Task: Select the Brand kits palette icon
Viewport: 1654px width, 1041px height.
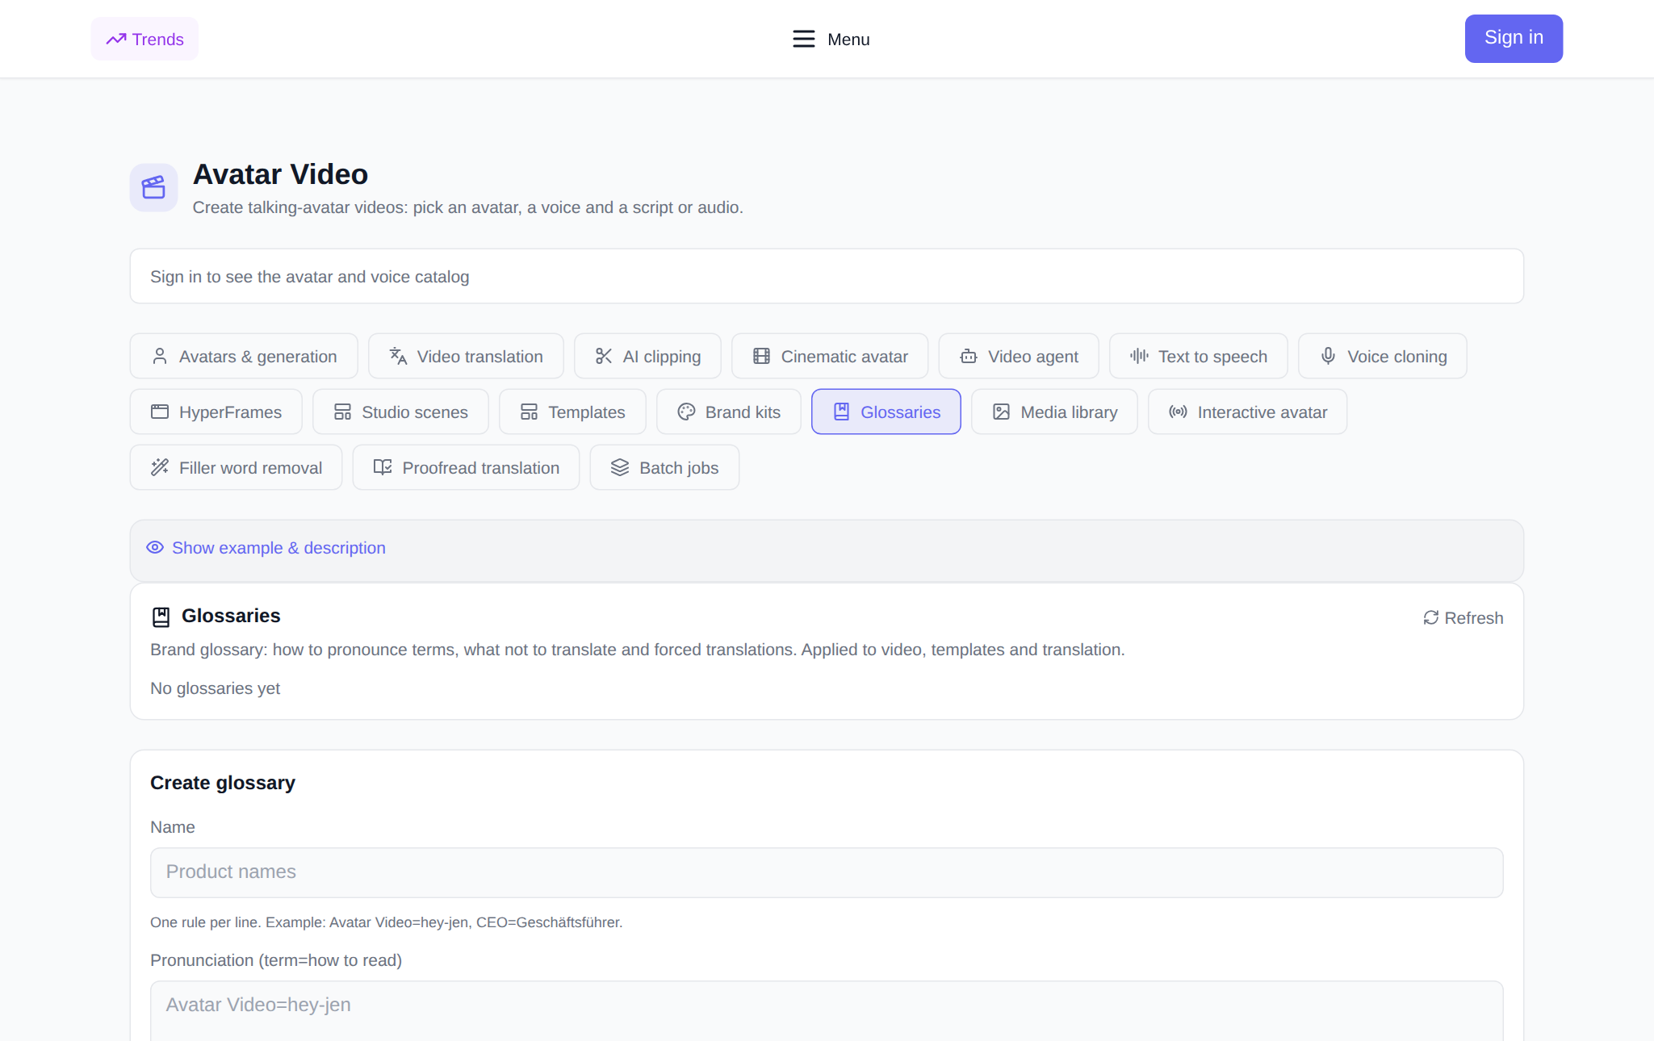Action: pyautogui.click(x=686, y=412)
